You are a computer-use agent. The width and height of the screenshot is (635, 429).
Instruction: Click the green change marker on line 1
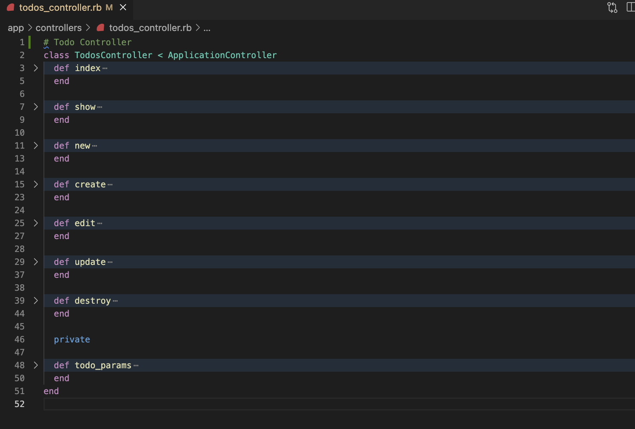click(x=29, y=42)
